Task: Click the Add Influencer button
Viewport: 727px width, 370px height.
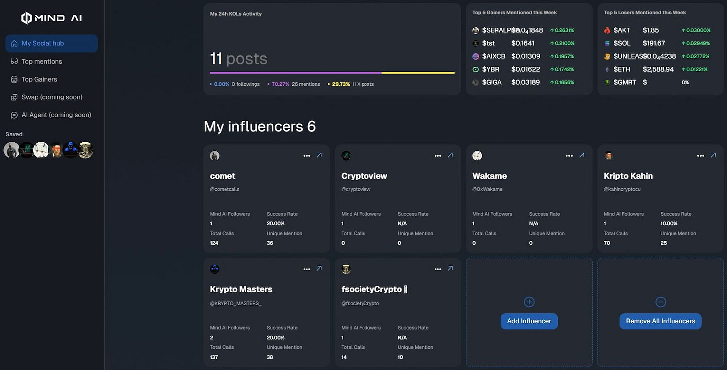Action: coord(529,321)
